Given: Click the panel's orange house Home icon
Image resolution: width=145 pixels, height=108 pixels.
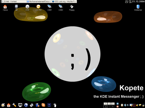Looking at the screenshot, I should [x=9, y=105].
